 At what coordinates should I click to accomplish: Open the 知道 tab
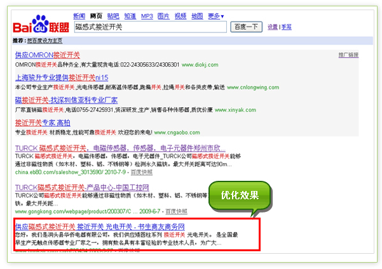pyautogui.click(x=130, y=15)
